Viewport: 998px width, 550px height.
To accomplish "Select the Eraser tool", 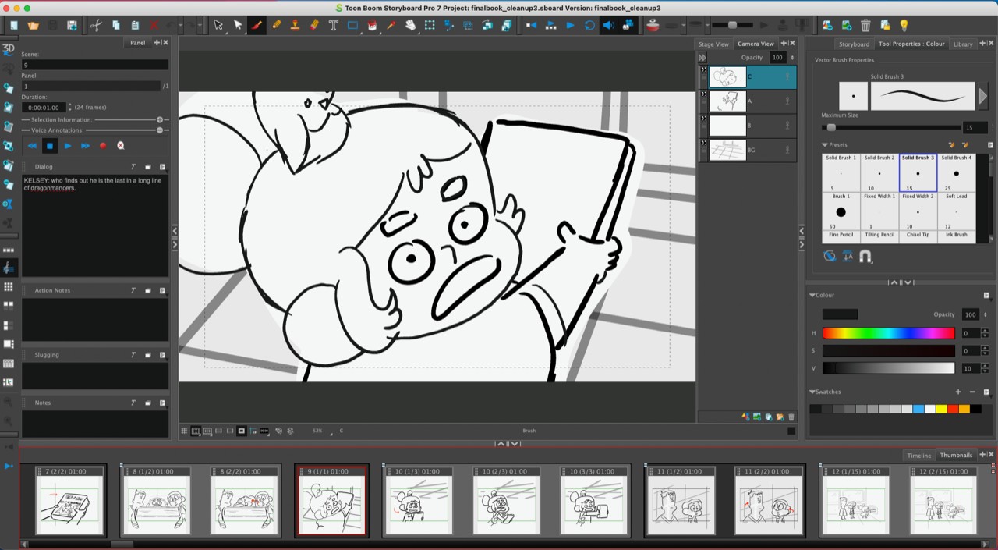I will [x=314, y=25].
